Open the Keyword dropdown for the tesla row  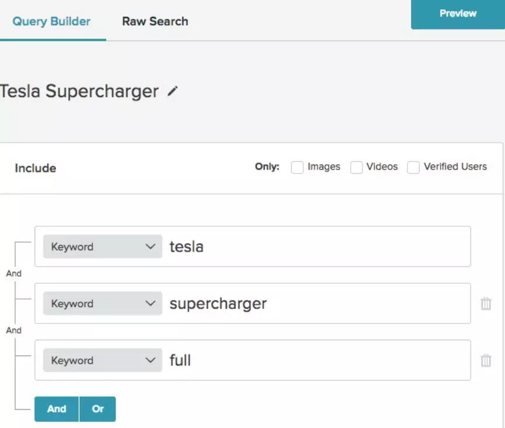(102, 247)
